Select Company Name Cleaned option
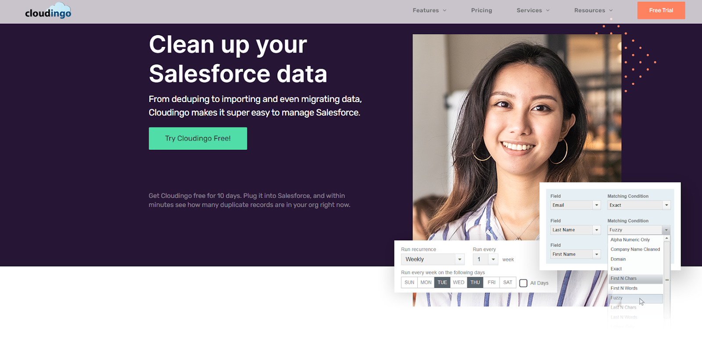Image resolution: width=702 pixels, height=342 pixels. pyautogui.click(x=635, y=249)
